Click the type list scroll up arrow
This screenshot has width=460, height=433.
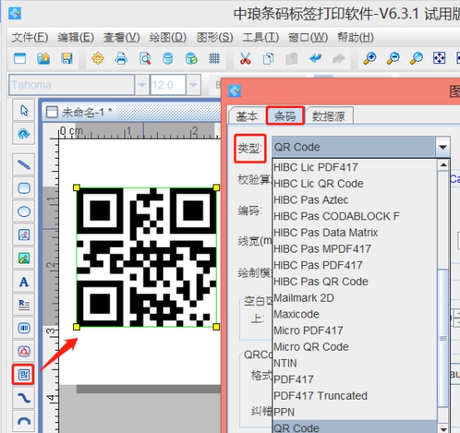tap(443, 165)
